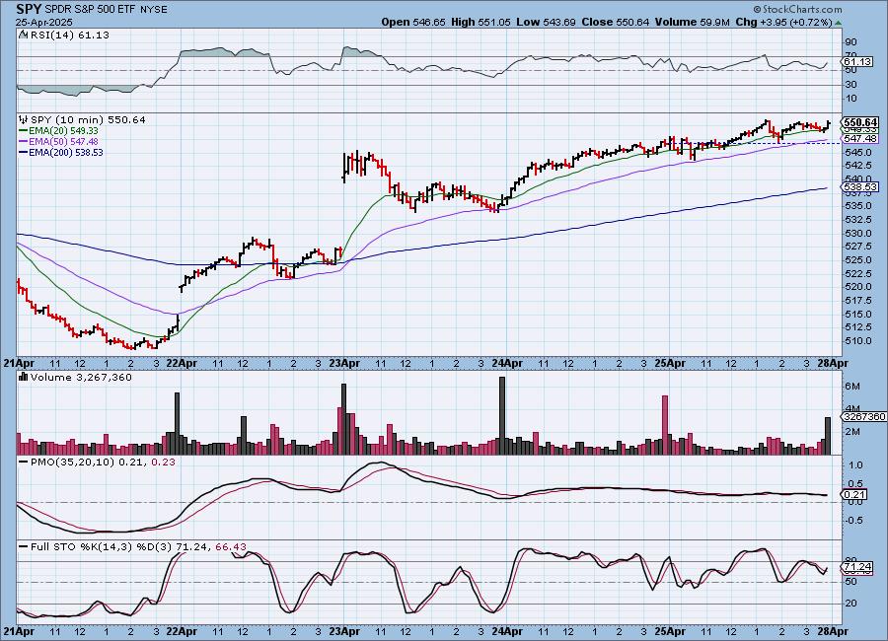Click the RSI line icon beside RSI(14)
This screenshot has height=641, width=888.
point(24,35)
